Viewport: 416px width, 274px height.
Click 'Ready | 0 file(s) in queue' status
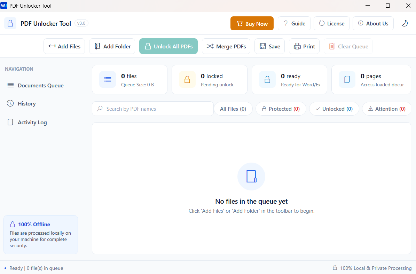click(36, 268)
